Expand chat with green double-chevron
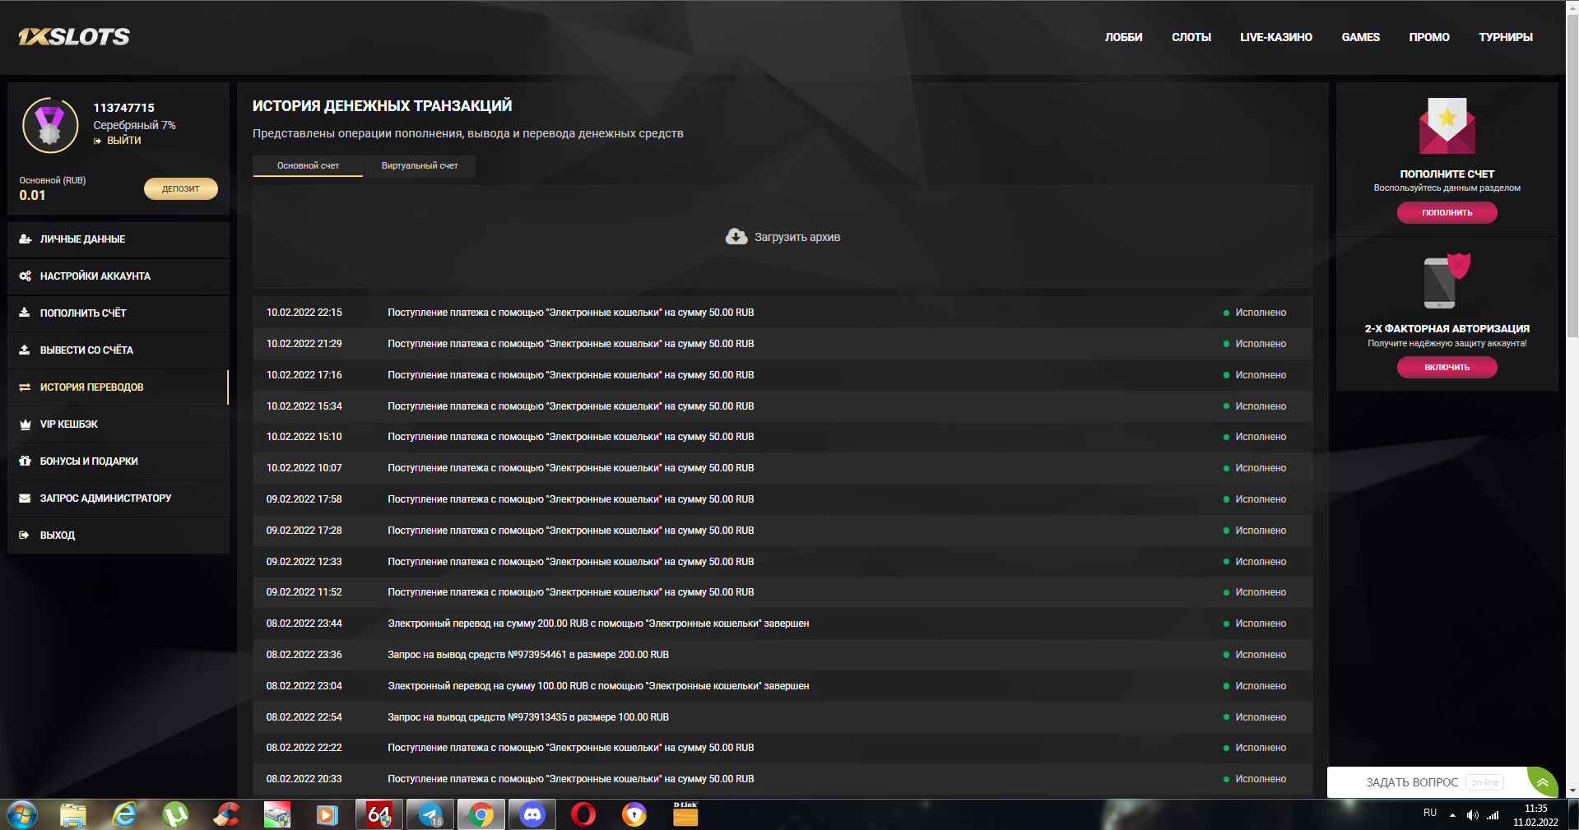Image resolution: width=1579 pixels, height=830 pixels. point(1543,782)
